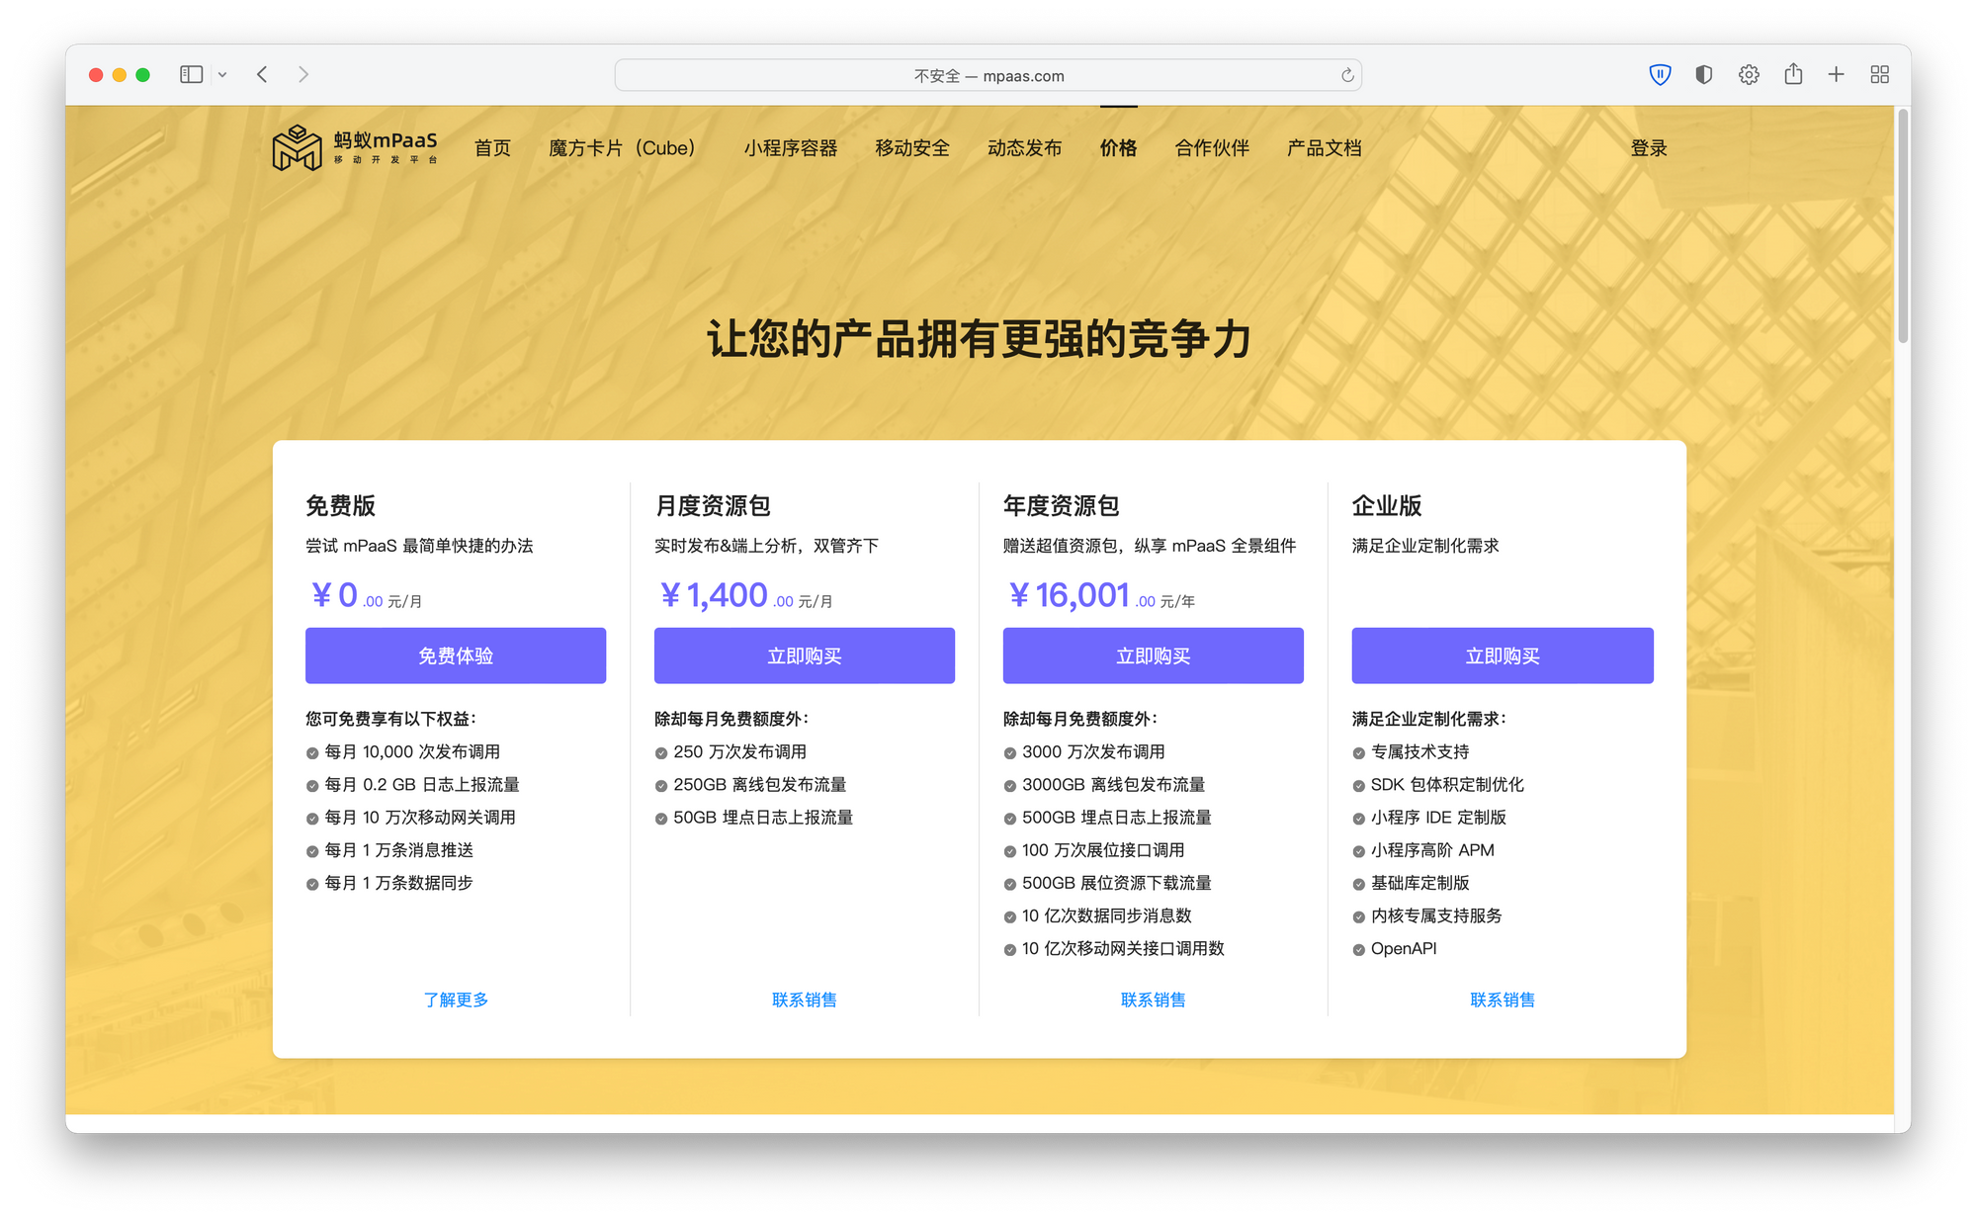The width and height of the screenshot is (1977, 1220).
Task: Click check icon beside 500GB 展位资源下载流量
Action: pos(1010,884)
